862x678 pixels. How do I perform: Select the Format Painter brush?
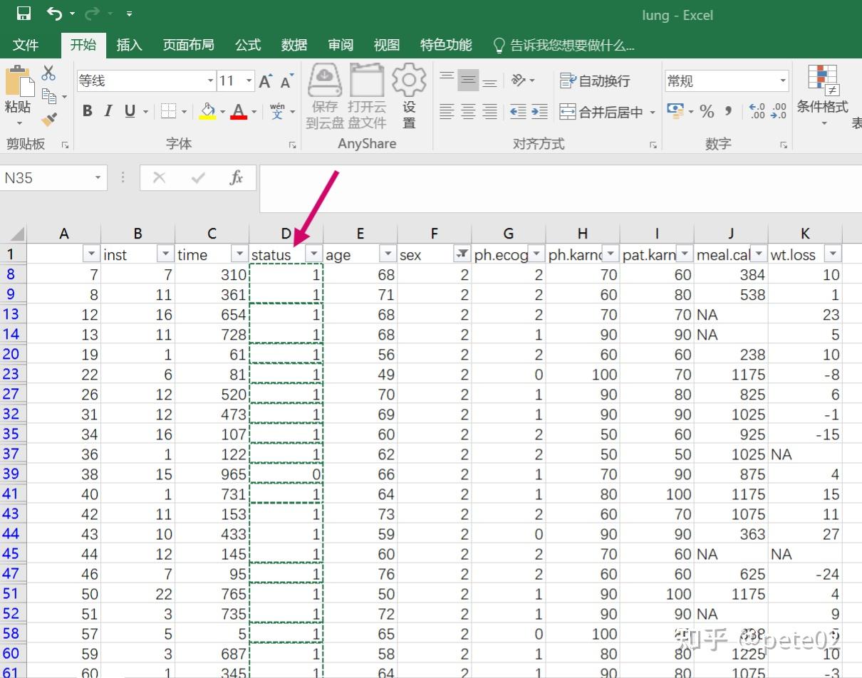point(49,120)
